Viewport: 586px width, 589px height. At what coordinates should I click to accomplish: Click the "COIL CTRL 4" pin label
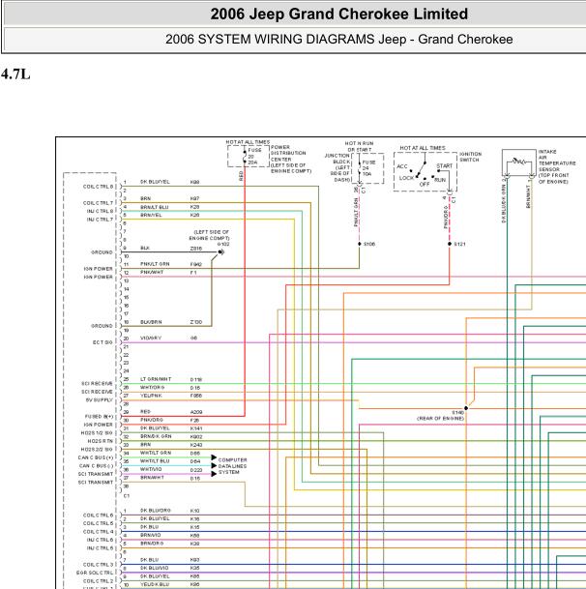98,532
